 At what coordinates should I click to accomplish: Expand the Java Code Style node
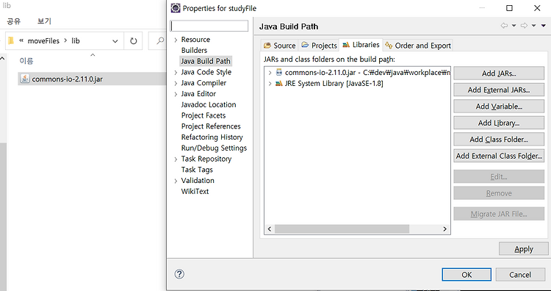(x=176, y=73)
